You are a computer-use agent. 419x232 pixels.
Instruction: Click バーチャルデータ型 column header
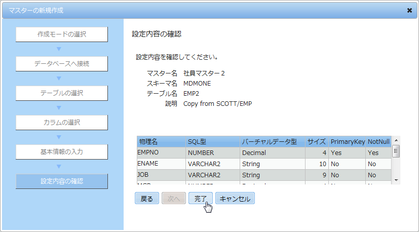(273, 142)
